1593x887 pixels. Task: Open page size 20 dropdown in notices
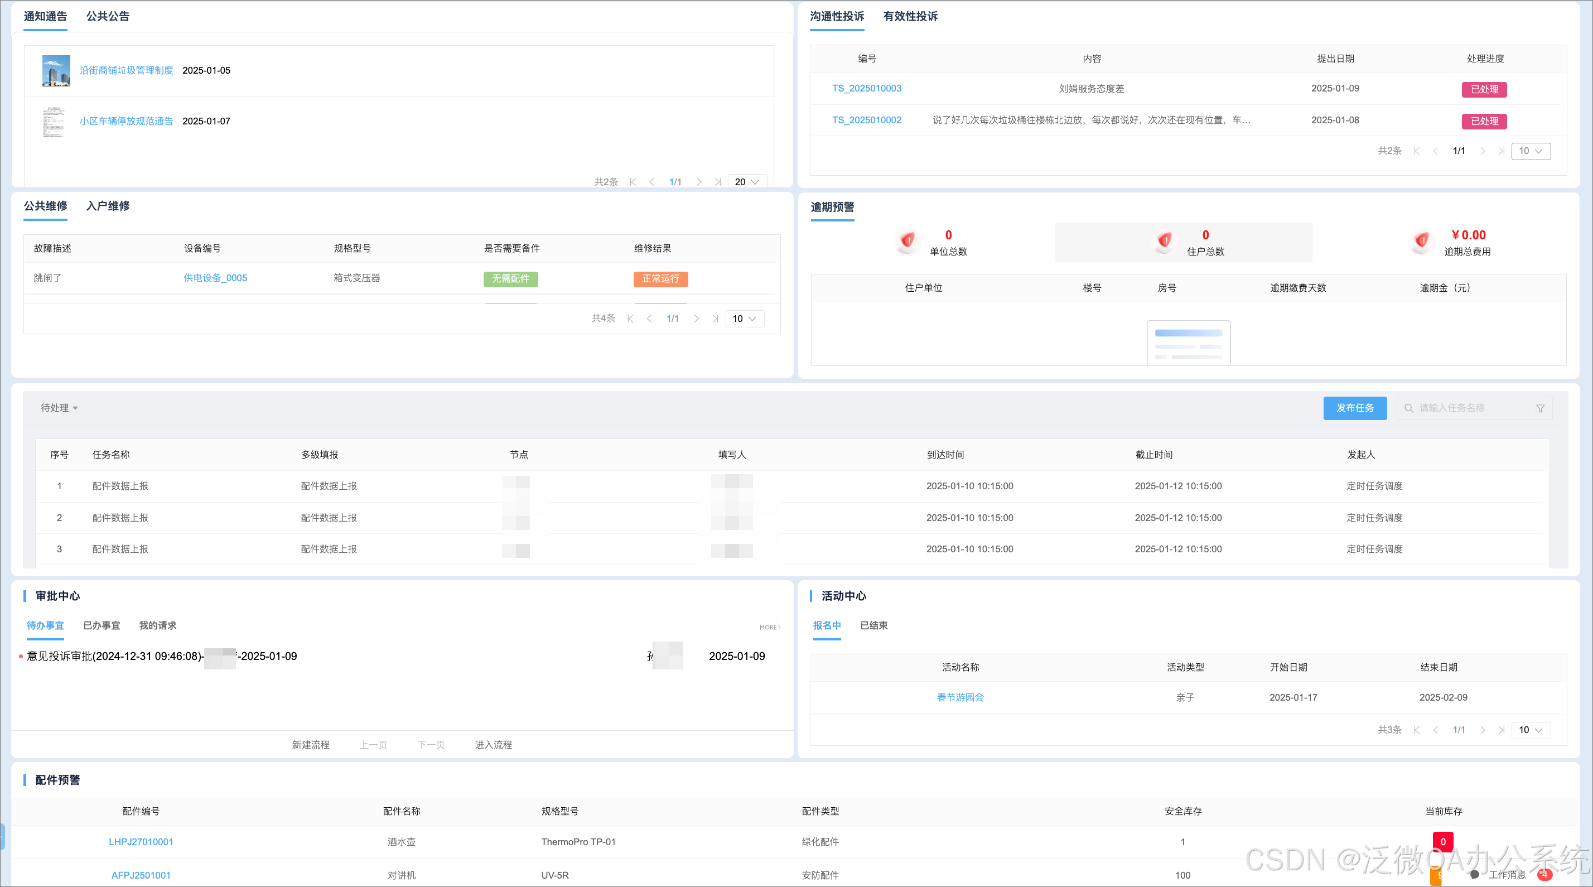click(746, 182)
